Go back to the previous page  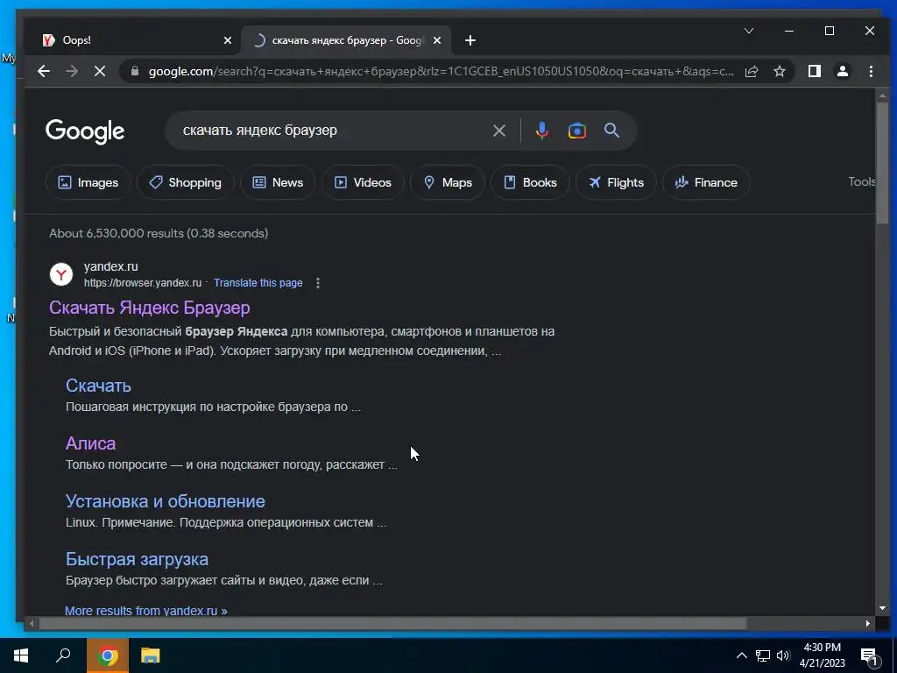[x=44, y=71]
